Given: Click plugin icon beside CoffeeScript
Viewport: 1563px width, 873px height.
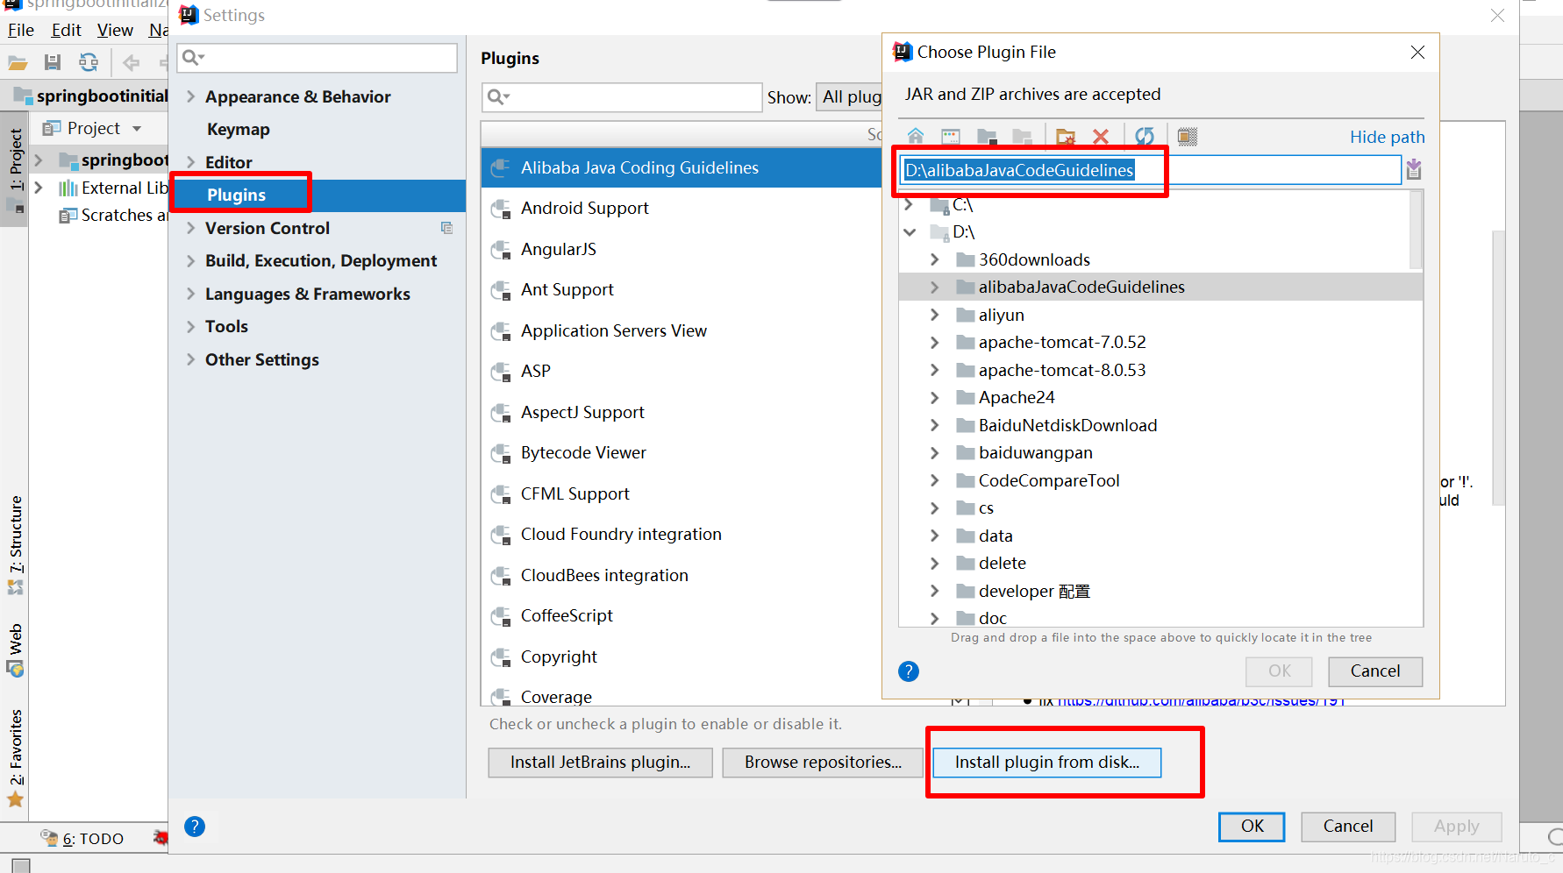Looking at the screenshot, I should 501,616.
